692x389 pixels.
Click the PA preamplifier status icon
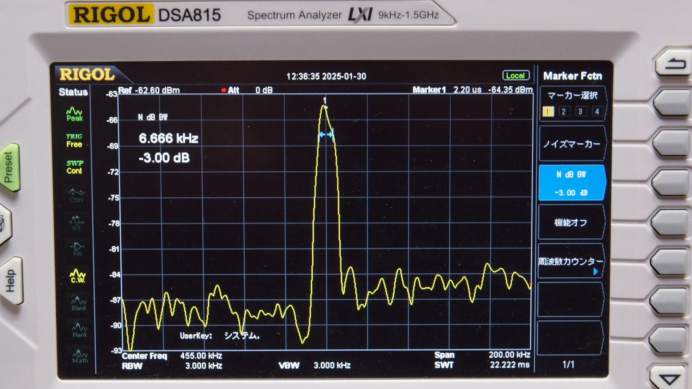77,249
